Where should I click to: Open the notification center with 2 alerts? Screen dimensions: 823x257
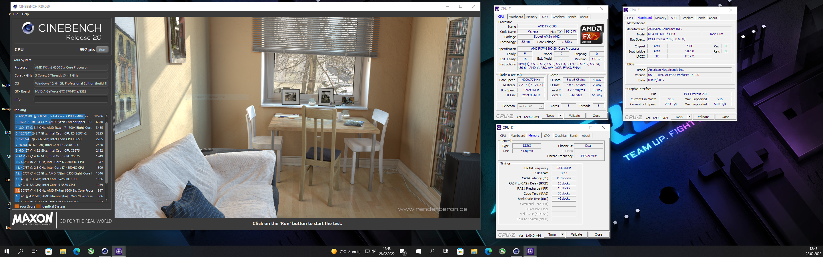click(x=403, y=252)
